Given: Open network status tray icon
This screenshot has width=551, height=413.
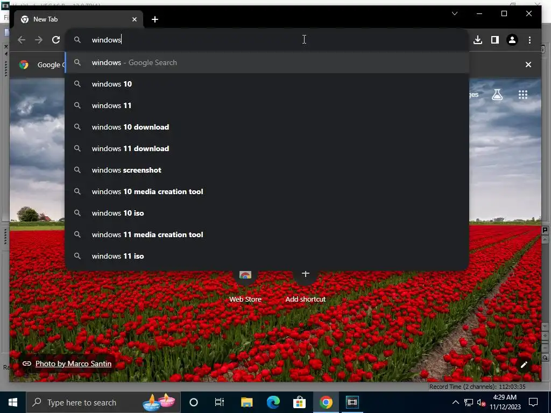Looking at the screenshot, I should pyautogui.click(x=469, y=402).
